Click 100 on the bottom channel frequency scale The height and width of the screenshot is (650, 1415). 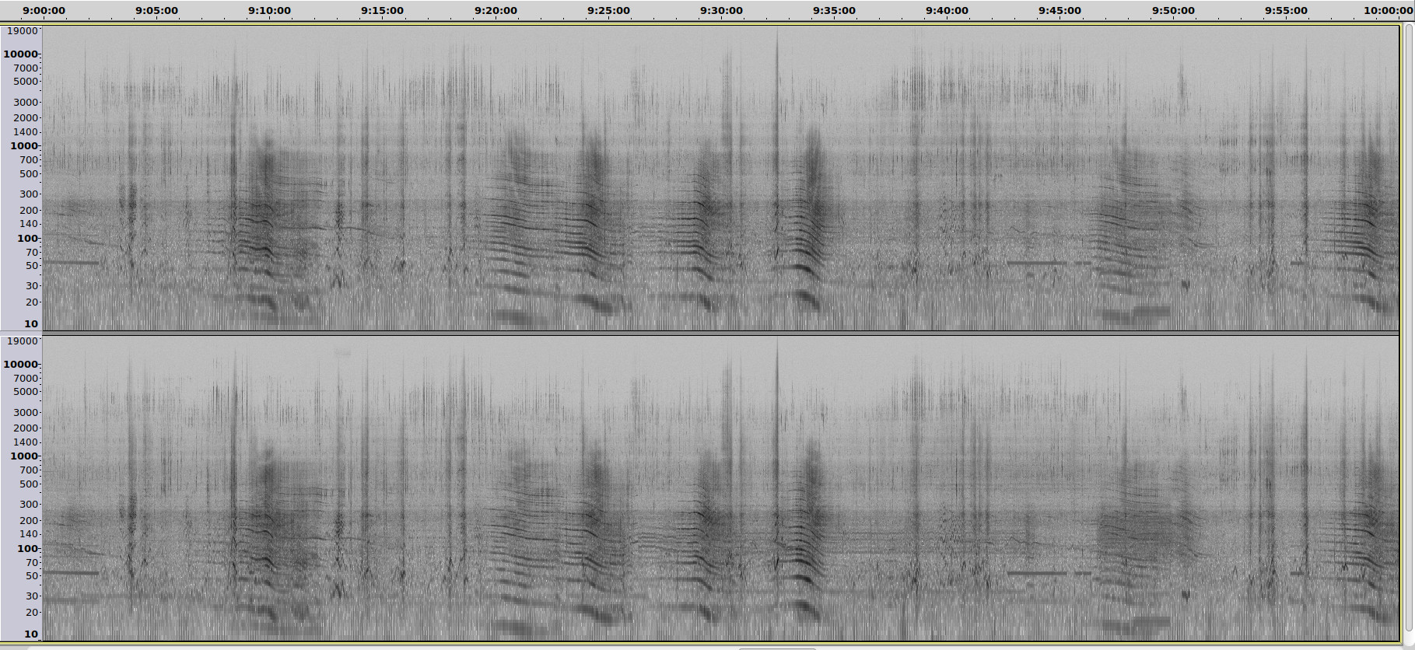[x=27, y=549]
